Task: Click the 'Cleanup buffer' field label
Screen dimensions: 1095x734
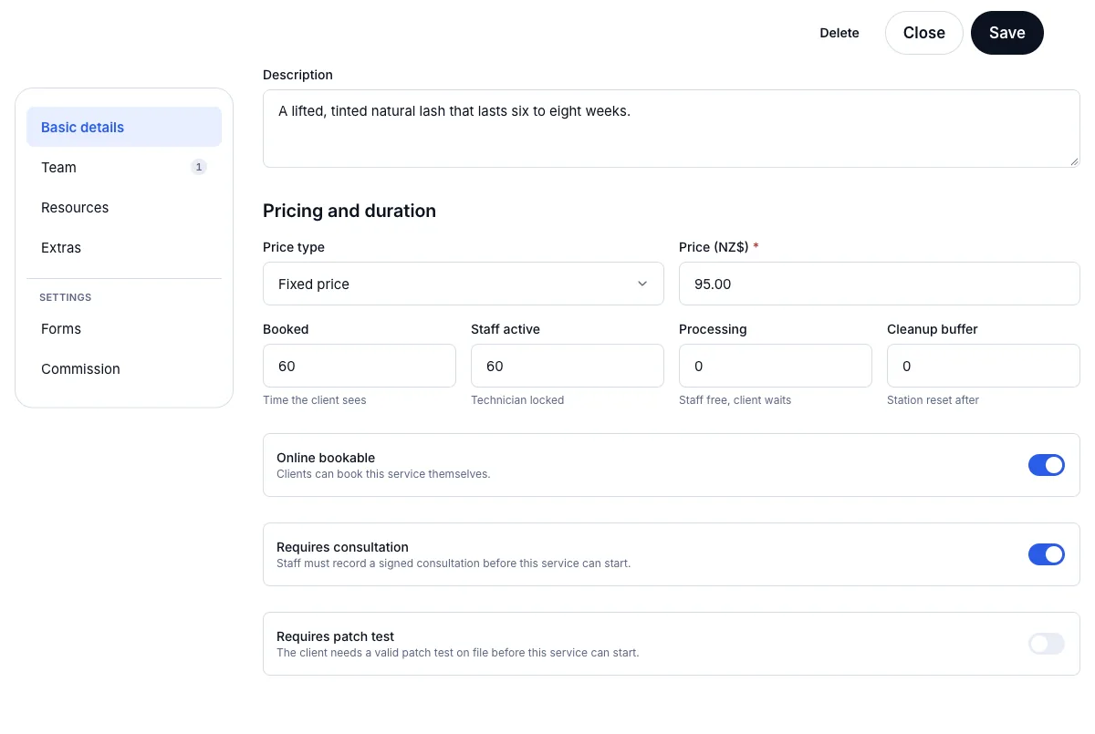Action: (933, 329)
